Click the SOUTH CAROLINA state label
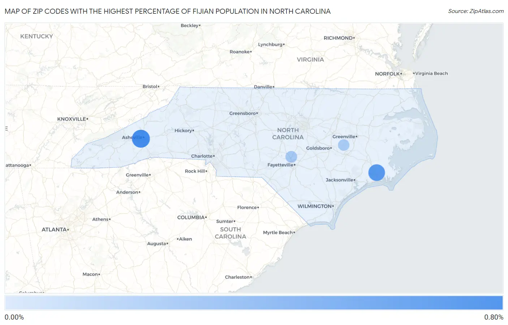 (231, 233)
